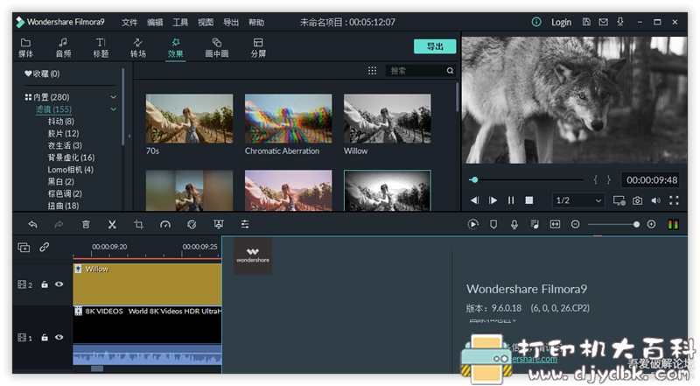This screenshot has width=700, height=386.
Task: Click the zoom out minus icon
Action: pyautogui.click(x=576, y=224)
